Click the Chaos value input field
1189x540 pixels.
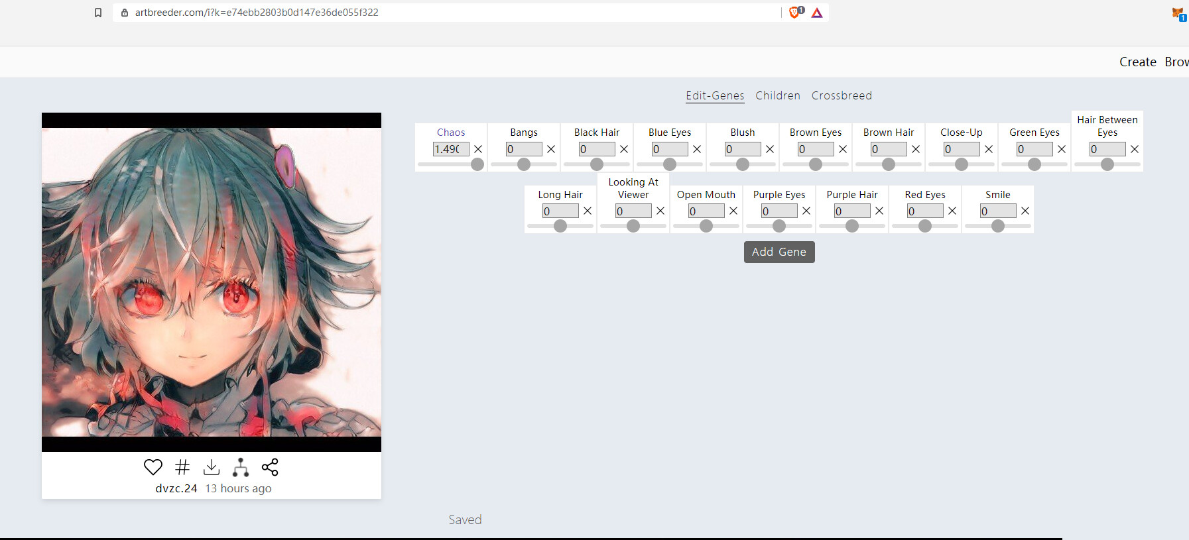[450, 149]
